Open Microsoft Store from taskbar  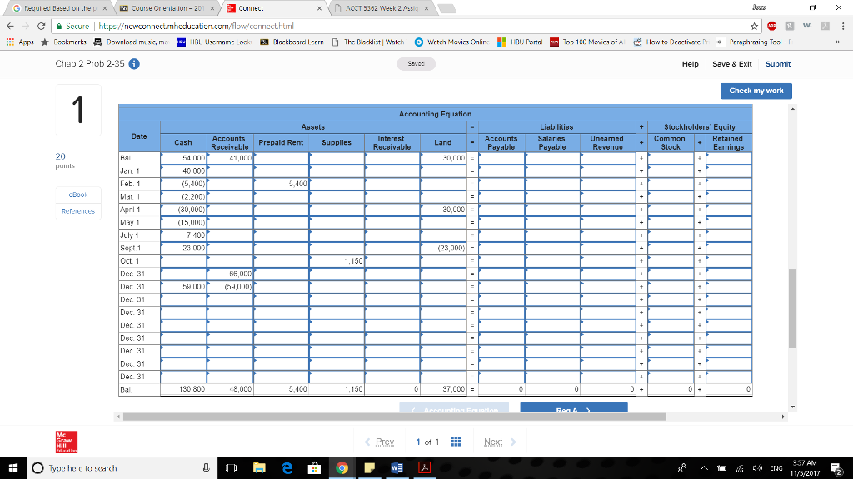[314, 467]
